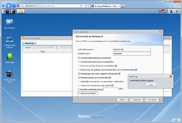Open browser settings gear icon
This screenshot has width=182, height=123.
pyautogui.click(x=178, y=6)
